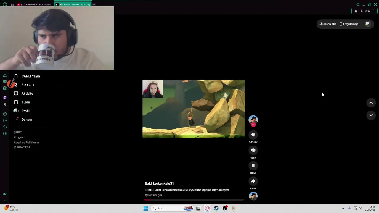Open the Windows Start menu
The width and height of the screenshot is (379, 213).
point(146,208)
